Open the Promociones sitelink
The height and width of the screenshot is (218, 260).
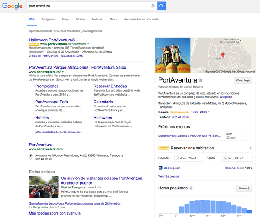(x=47, y=86)
